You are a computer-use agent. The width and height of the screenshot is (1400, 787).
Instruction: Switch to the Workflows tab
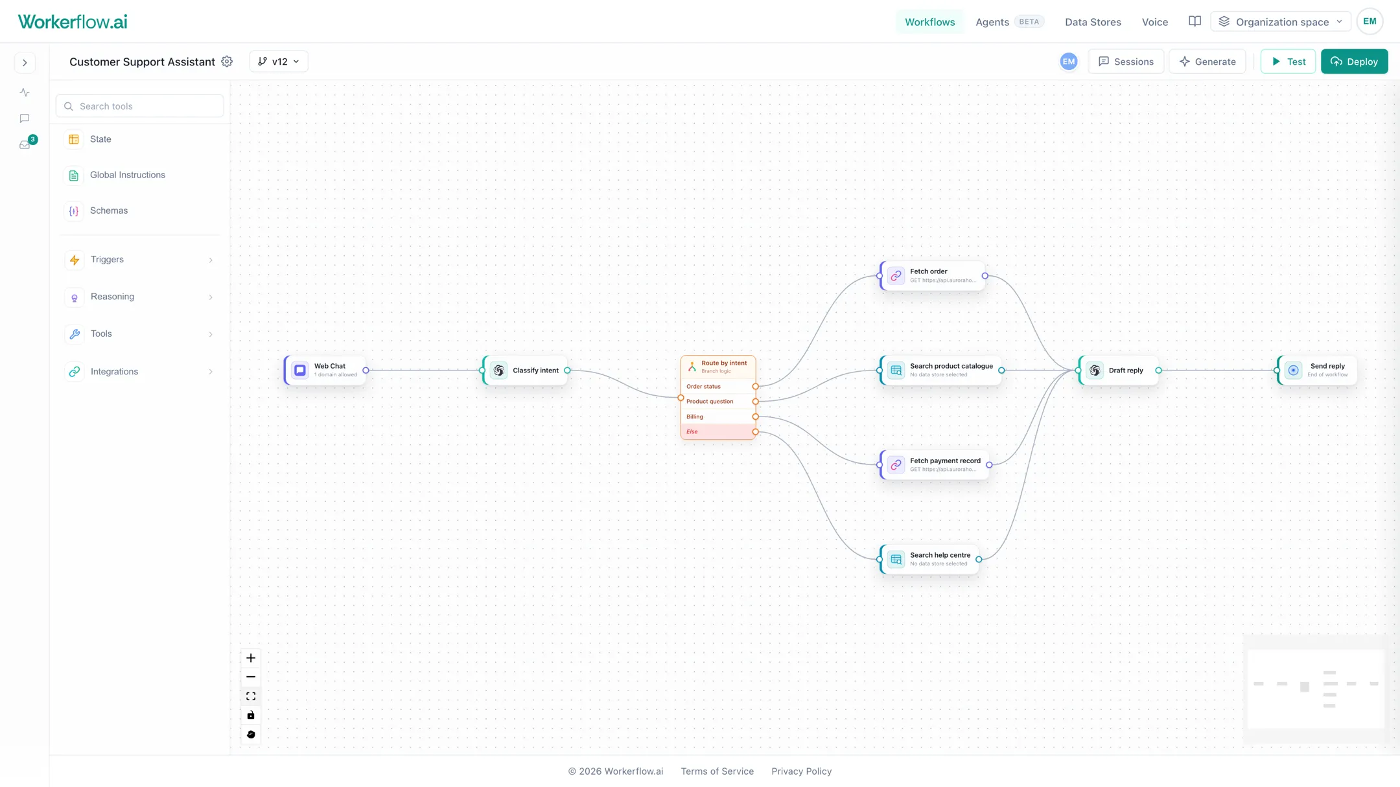[929, 22]
